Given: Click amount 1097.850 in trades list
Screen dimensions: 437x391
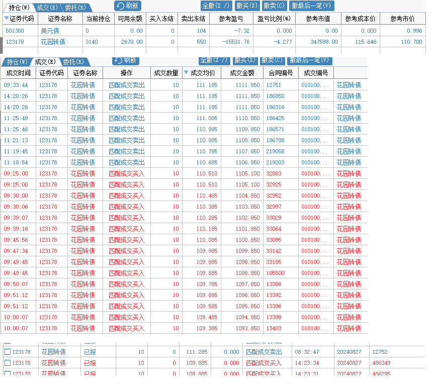Looking at the screenshot, I should tap(247, 284).
